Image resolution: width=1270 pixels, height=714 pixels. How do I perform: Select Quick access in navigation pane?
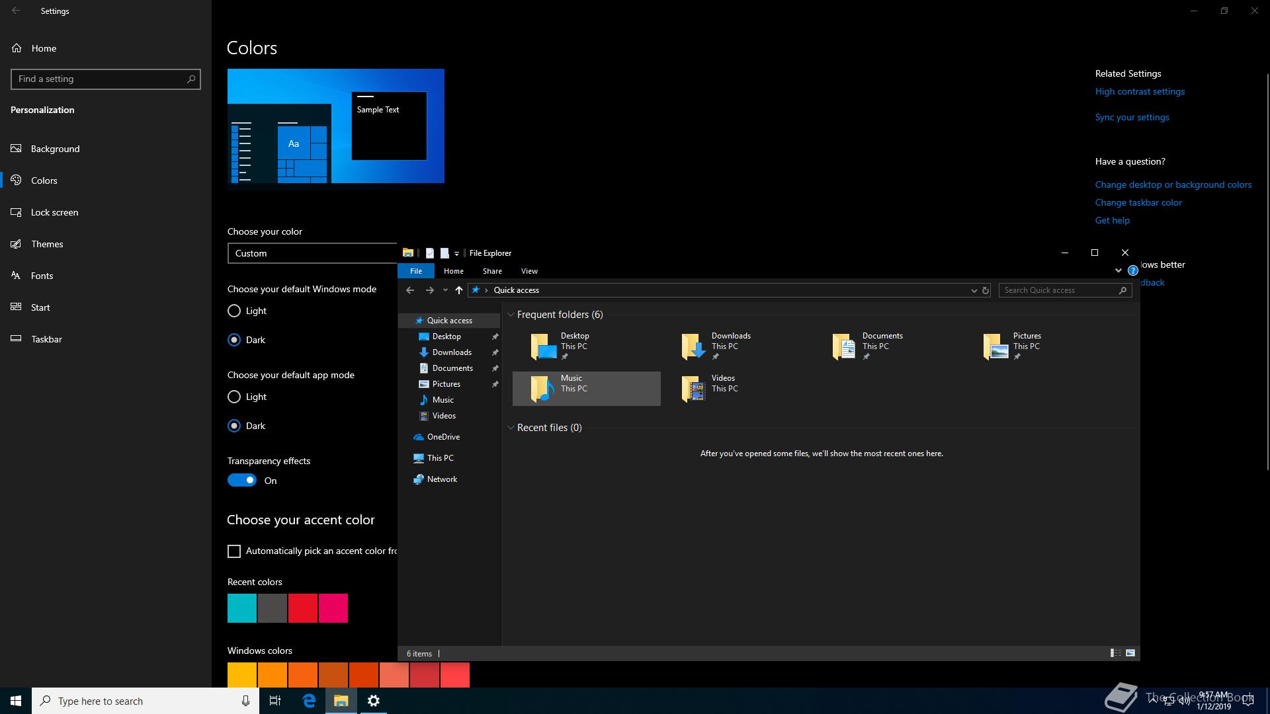point(449,321)
